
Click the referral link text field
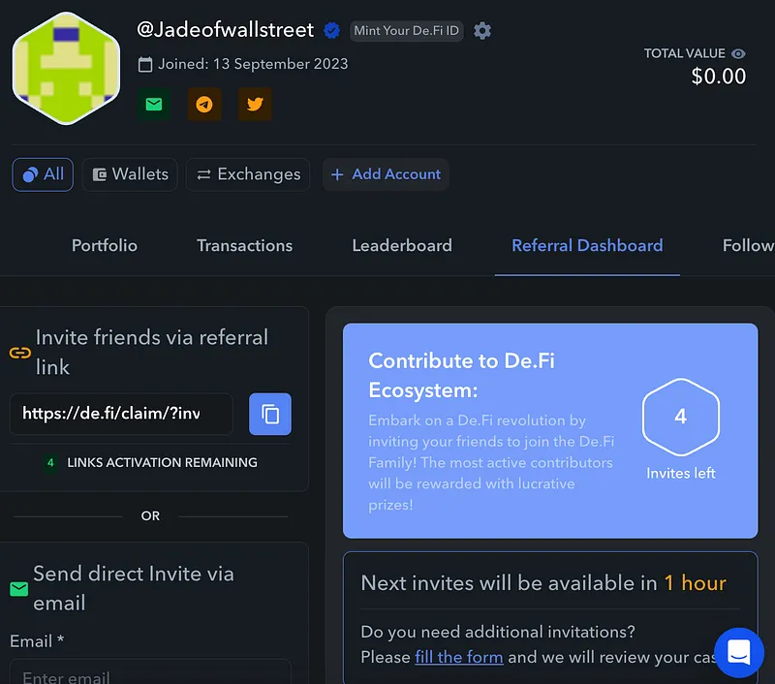(x=121, y=414)
